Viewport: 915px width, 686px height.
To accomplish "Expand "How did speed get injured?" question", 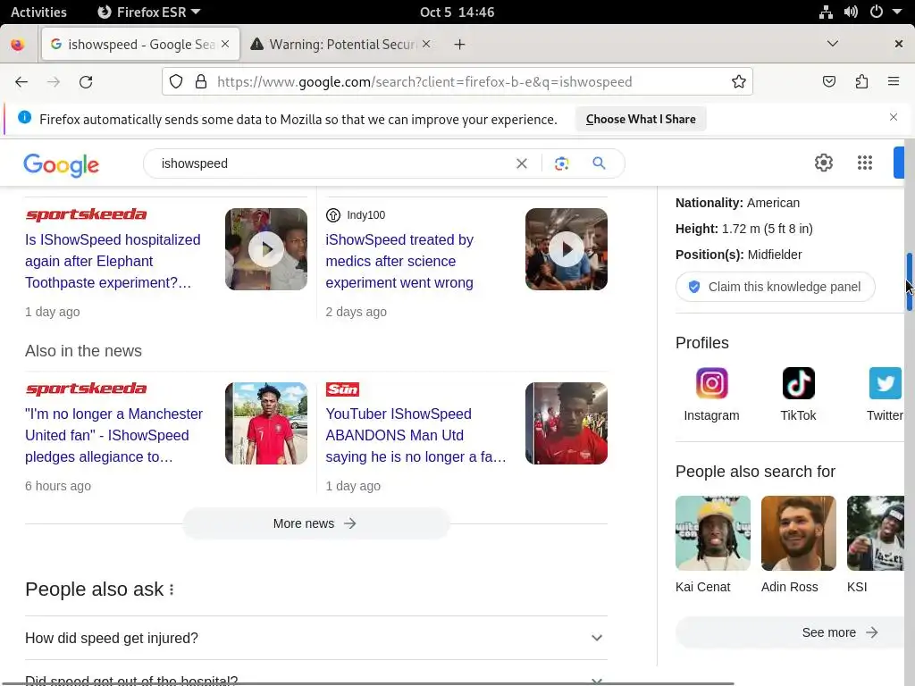I will tap(316, 638).
